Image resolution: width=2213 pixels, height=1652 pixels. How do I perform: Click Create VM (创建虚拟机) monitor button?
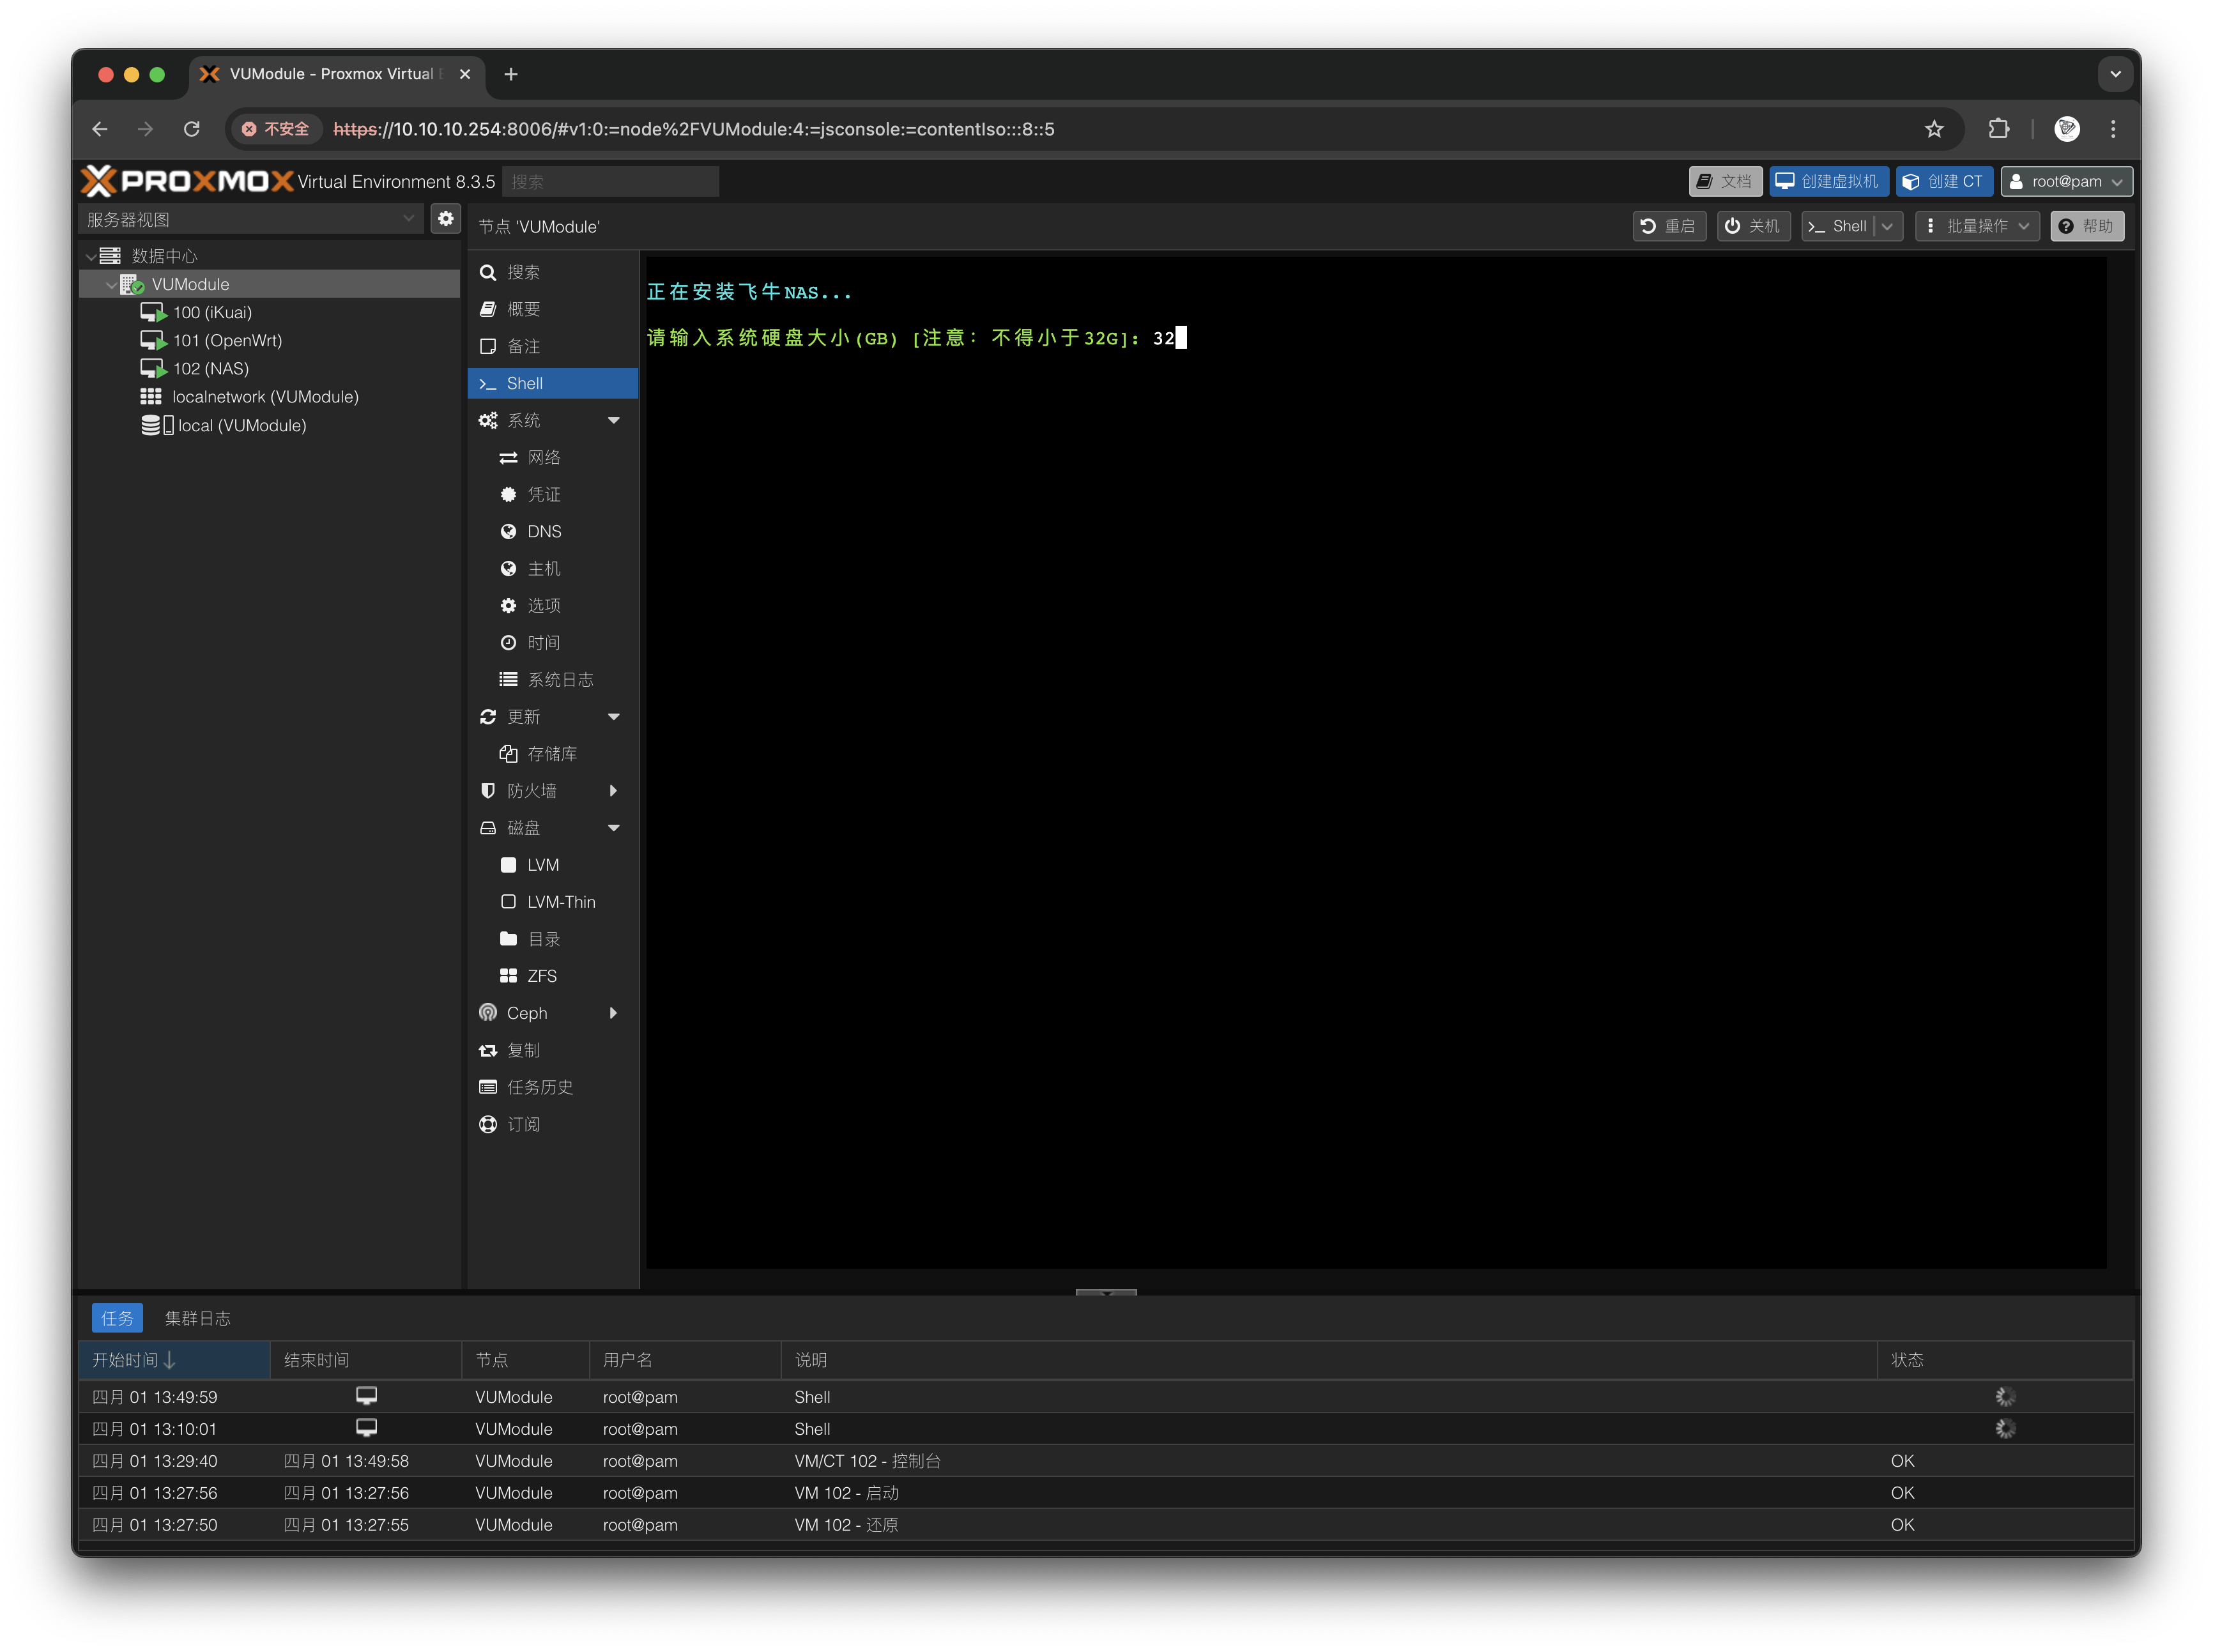(x=1828, y=181)
